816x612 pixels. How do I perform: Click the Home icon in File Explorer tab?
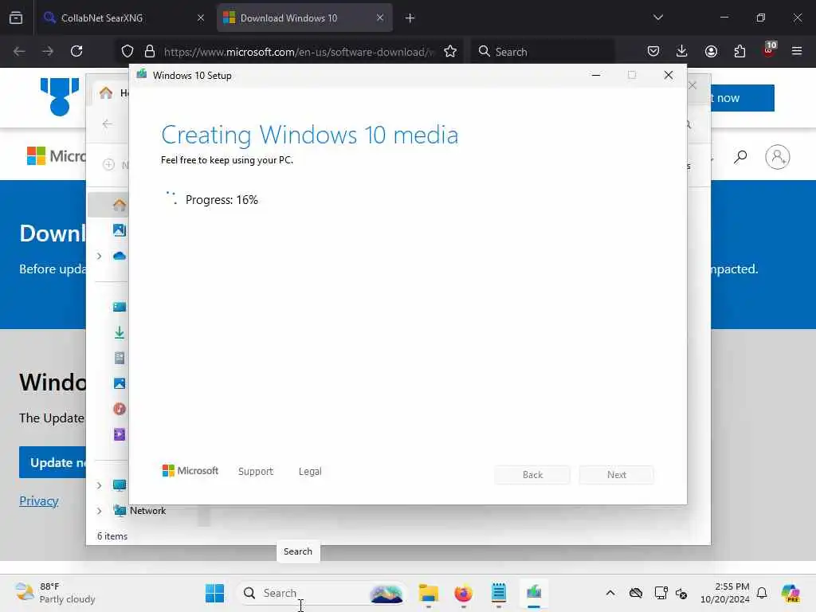click(x=106, y=92)
